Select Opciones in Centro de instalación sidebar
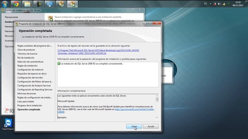Viewport: 248px width, 139px height. pyautogui.click(x=9, y=46)
